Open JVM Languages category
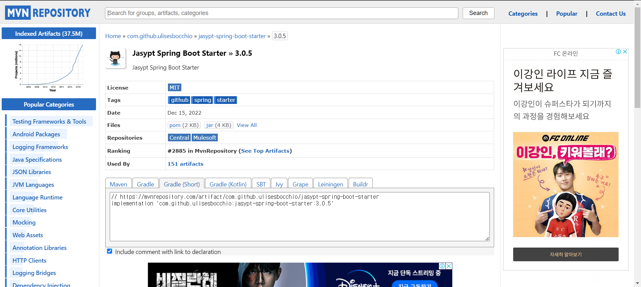 [x=33, y=185]
